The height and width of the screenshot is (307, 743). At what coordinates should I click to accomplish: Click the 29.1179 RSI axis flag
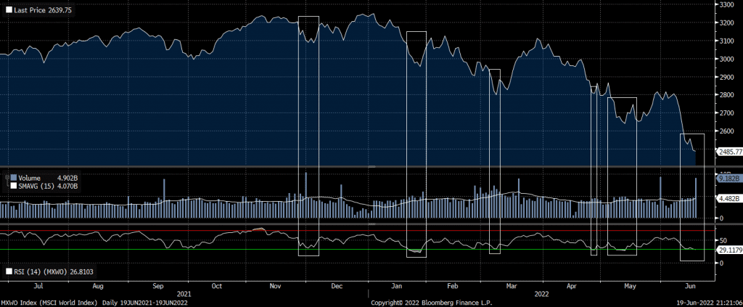pos(728,249)
